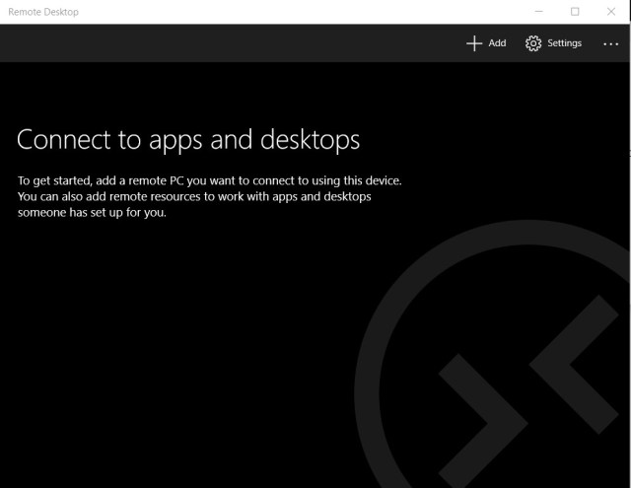Click empty title bar area beside the window title
This screenshot has width=631, height=488.
coord(296,12)
